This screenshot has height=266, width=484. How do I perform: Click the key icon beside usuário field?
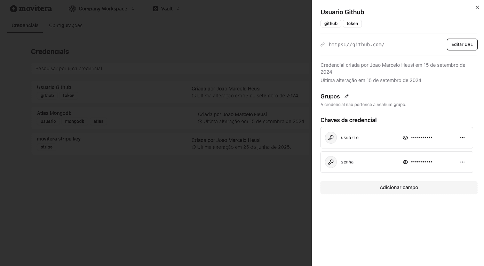[331, 138]
